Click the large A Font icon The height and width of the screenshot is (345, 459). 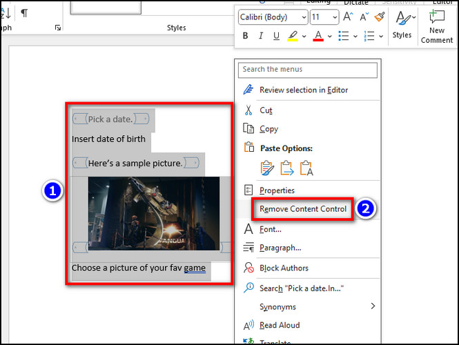[x=248, y=229]
